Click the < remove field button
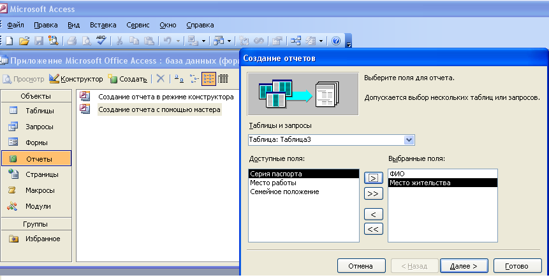This screenshot has height=280, width=549. (373, 214)
